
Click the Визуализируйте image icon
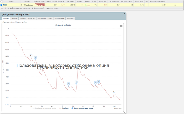click(x=33, y=8)
